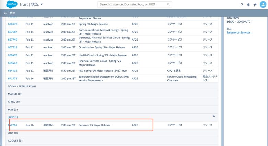Select the 2:00 pm JST time cell

click(x=68, y=78)
